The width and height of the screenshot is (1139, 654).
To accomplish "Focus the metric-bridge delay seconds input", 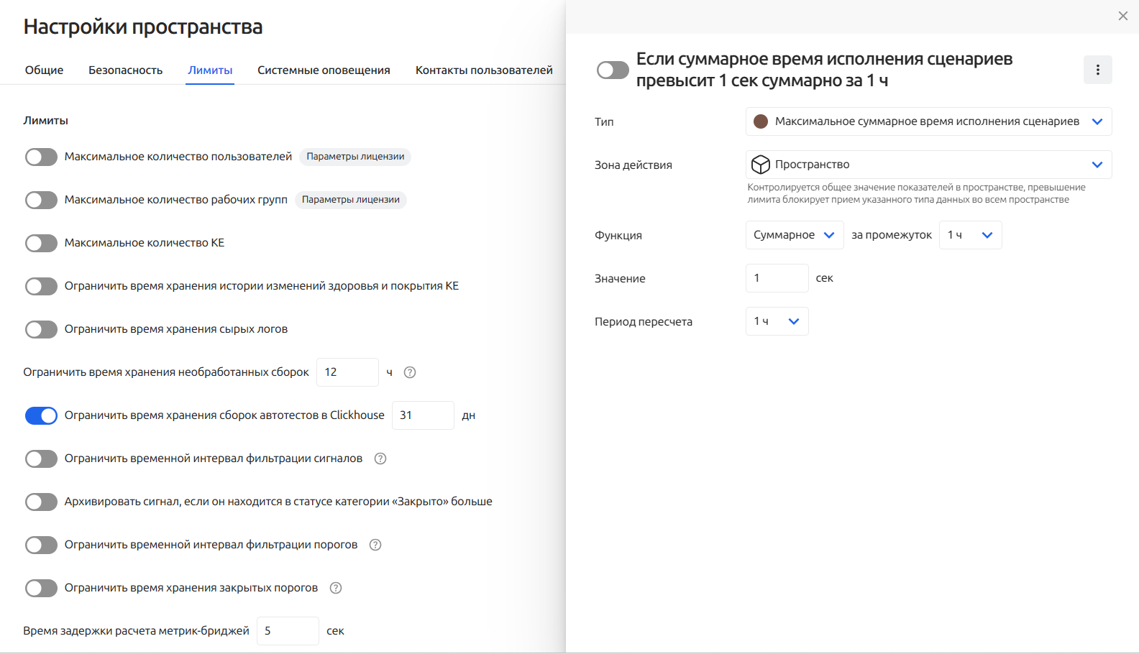I will pyautogui.click(x=288, y=631).
